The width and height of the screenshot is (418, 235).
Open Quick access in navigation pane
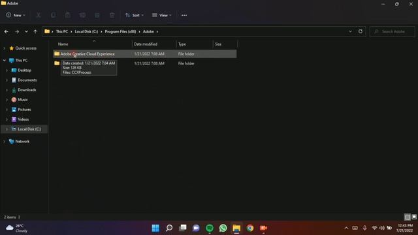(x=25, y=48)
